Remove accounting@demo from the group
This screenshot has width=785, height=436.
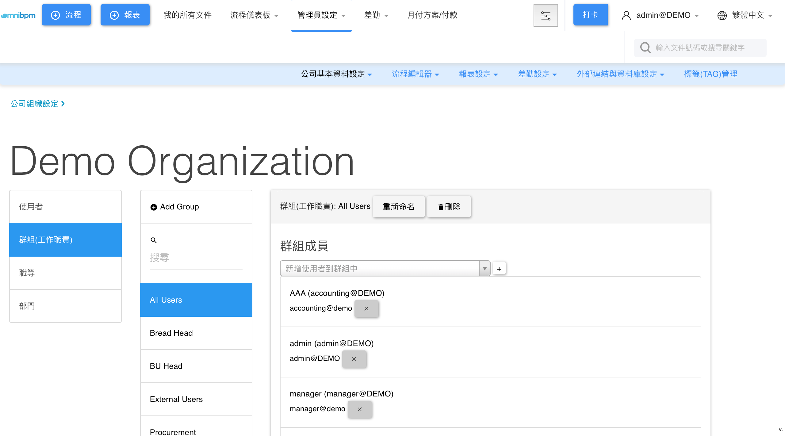366,308
